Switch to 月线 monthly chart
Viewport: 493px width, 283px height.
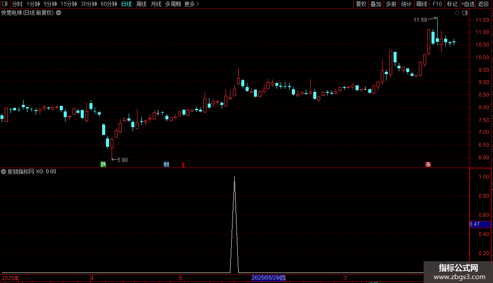click(156, 4)
